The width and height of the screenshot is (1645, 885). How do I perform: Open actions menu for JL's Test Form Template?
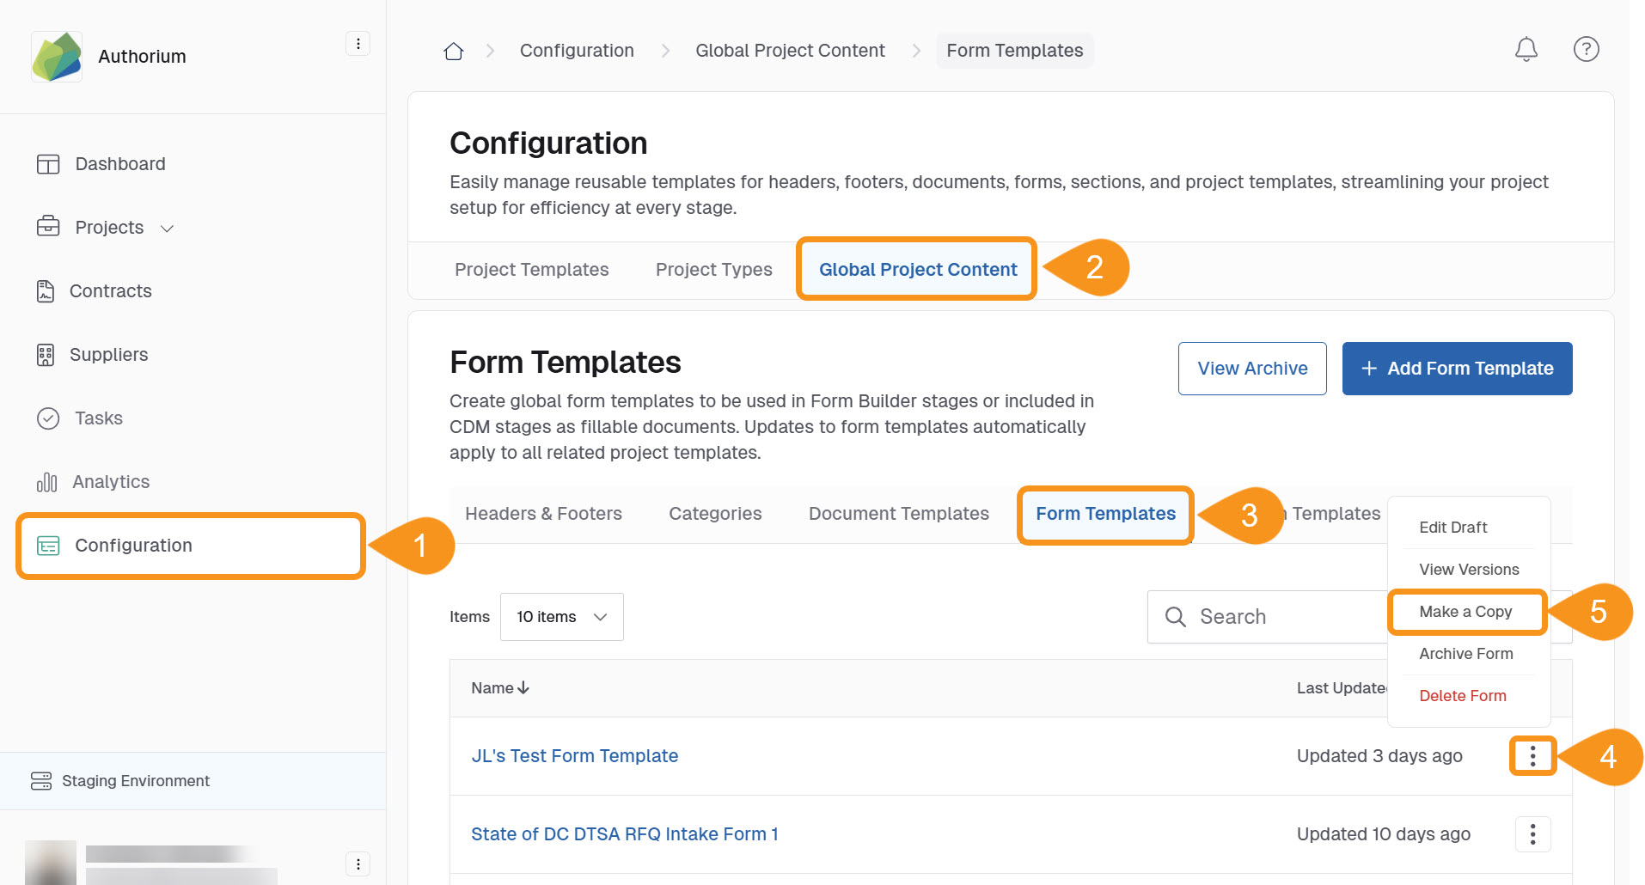point(1532,756)
